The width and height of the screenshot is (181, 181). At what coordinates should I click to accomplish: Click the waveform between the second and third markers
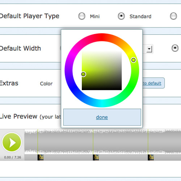point(121,142)
